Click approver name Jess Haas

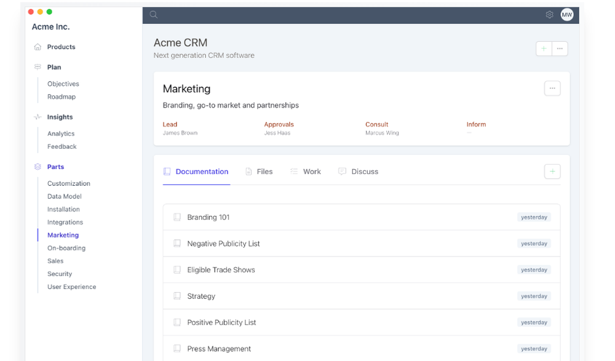[x=277, y=133]
